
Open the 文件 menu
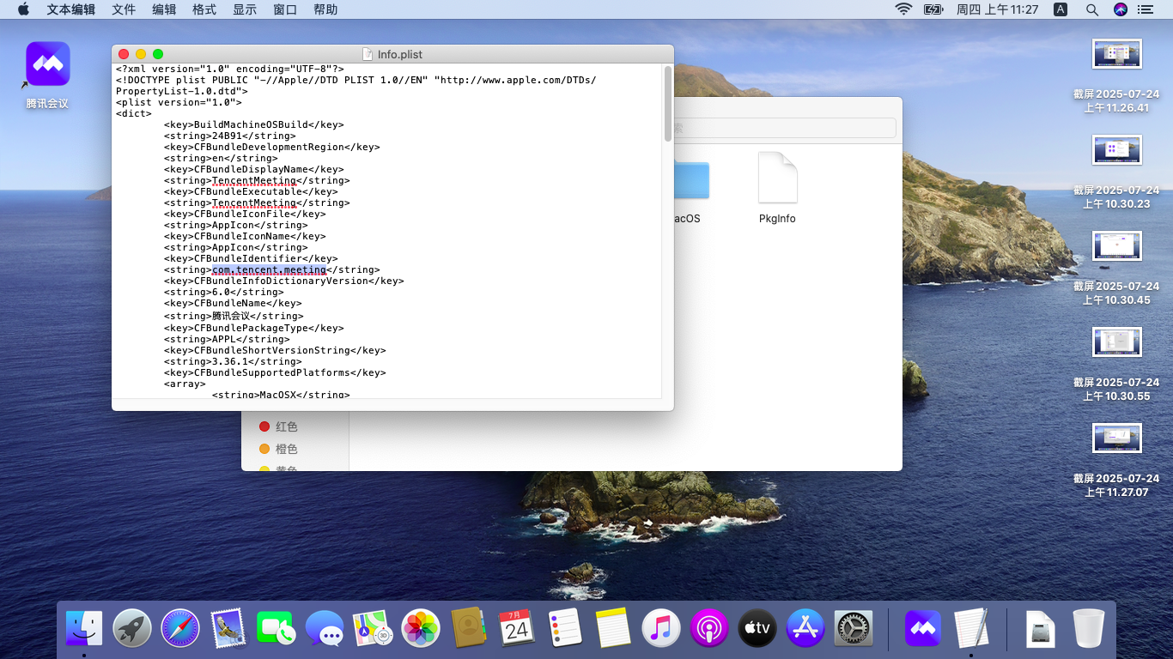pos(124,9)
